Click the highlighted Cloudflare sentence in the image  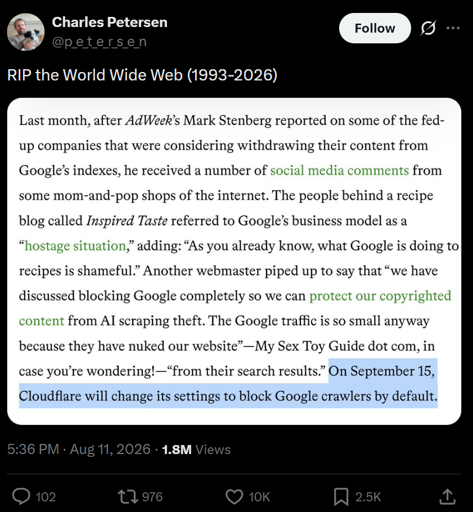coord(228,383)
